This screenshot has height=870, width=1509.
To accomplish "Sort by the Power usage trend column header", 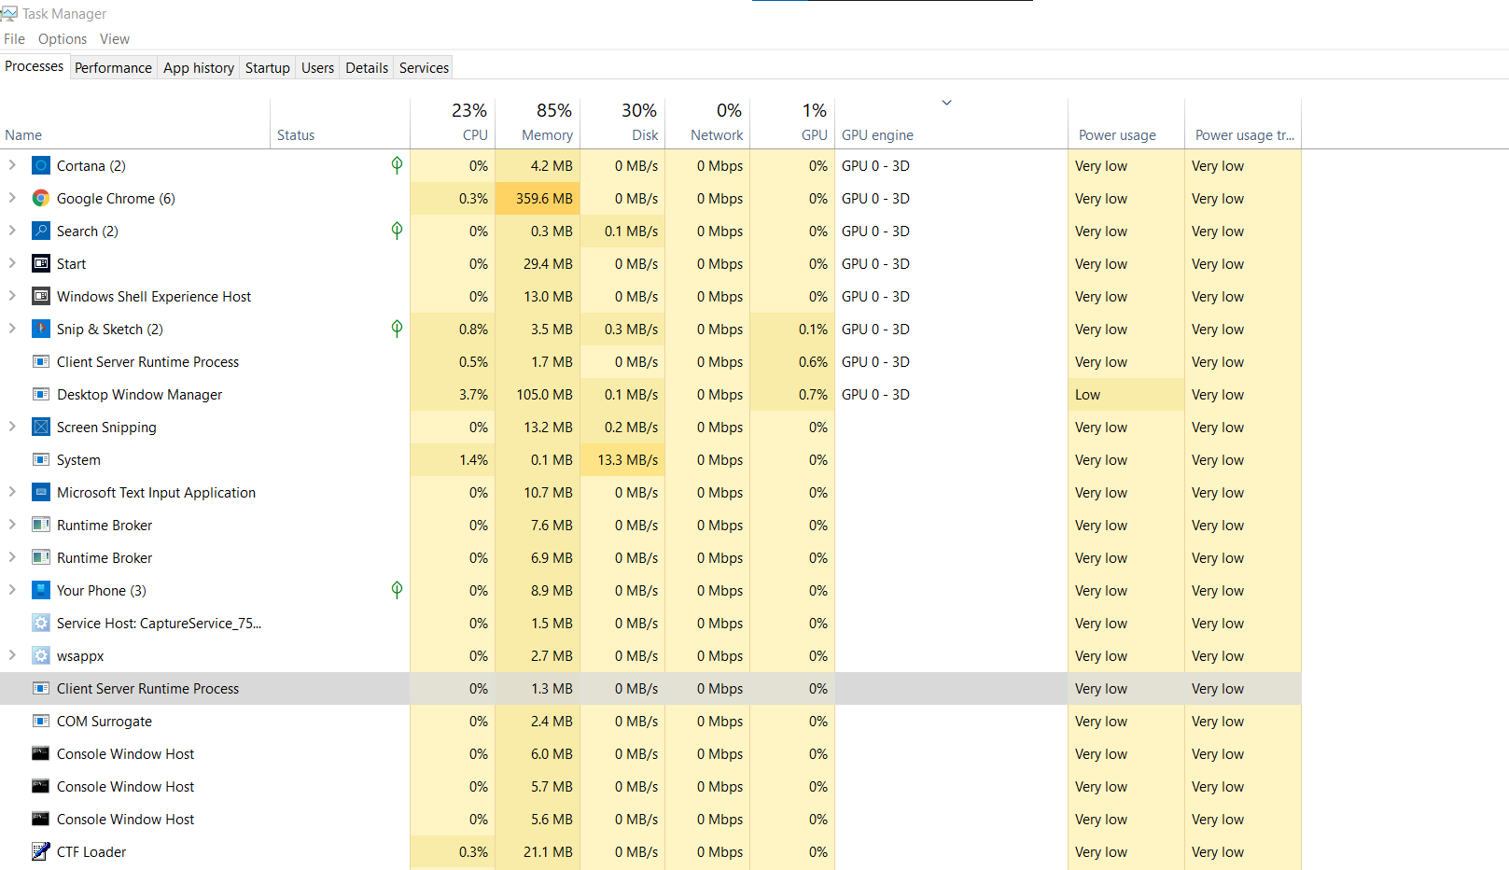I will (x=1243, y=123).
